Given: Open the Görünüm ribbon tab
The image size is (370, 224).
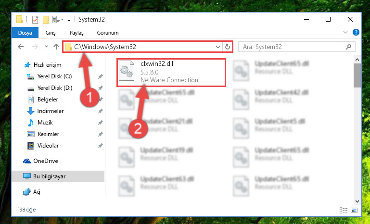Looking at the screenshot, I should coord(108,33).
